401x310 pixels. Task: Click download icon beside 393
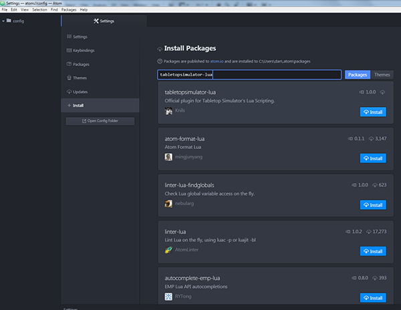pyautogui.click(x=375, y=278)
